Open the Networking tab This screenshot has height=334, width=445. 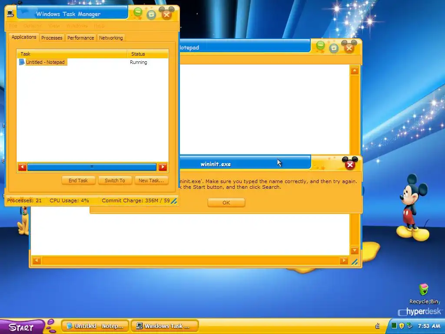pos(111,38)
